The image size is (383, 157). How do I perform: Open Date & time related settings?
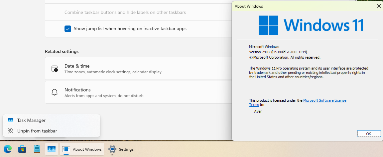138,69
